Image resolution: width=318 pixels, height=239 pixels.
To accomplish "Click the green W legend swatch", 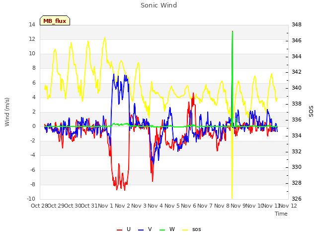I will point(162,230).
